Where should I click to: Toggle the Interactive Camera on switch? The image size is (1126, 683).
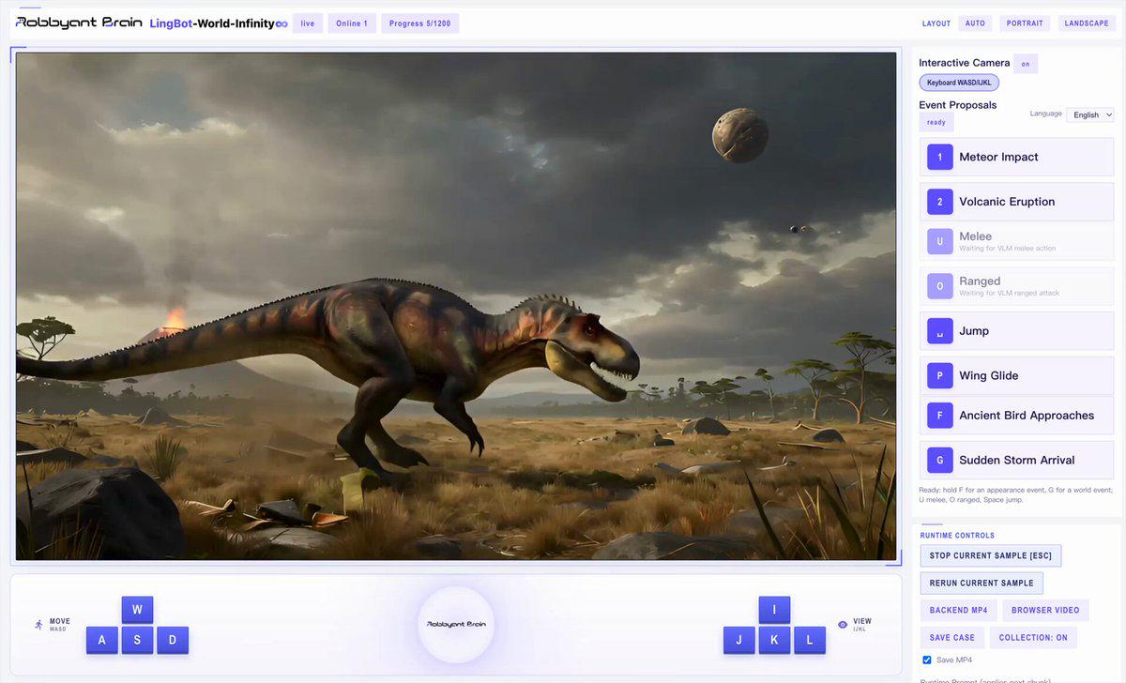coord(1026,64)
